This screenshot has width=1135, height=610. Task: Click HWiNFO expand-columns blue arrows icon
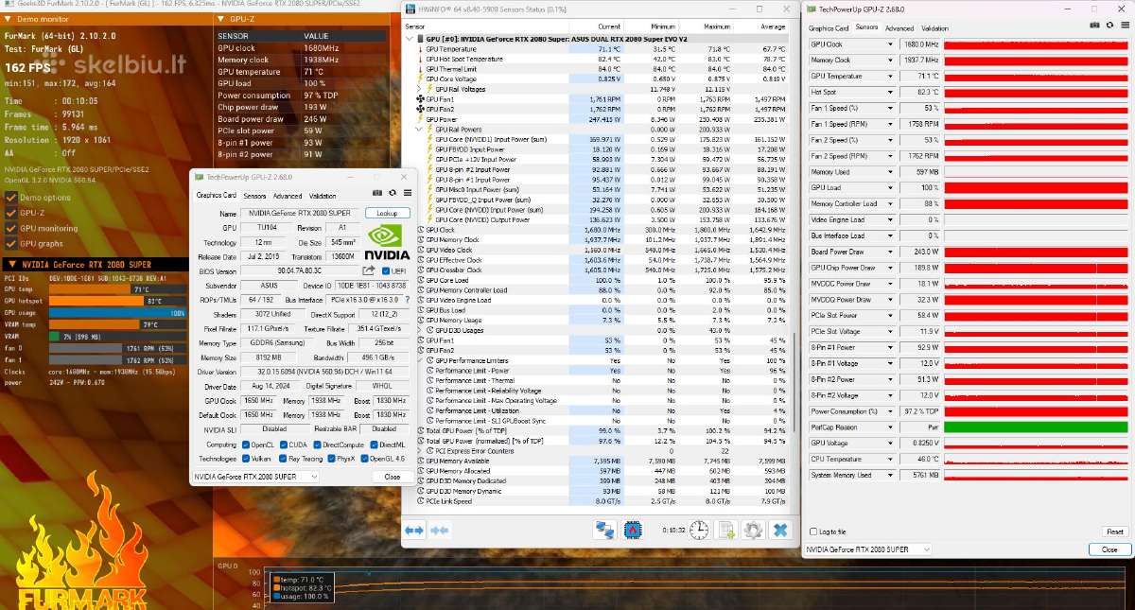(414, 531)
